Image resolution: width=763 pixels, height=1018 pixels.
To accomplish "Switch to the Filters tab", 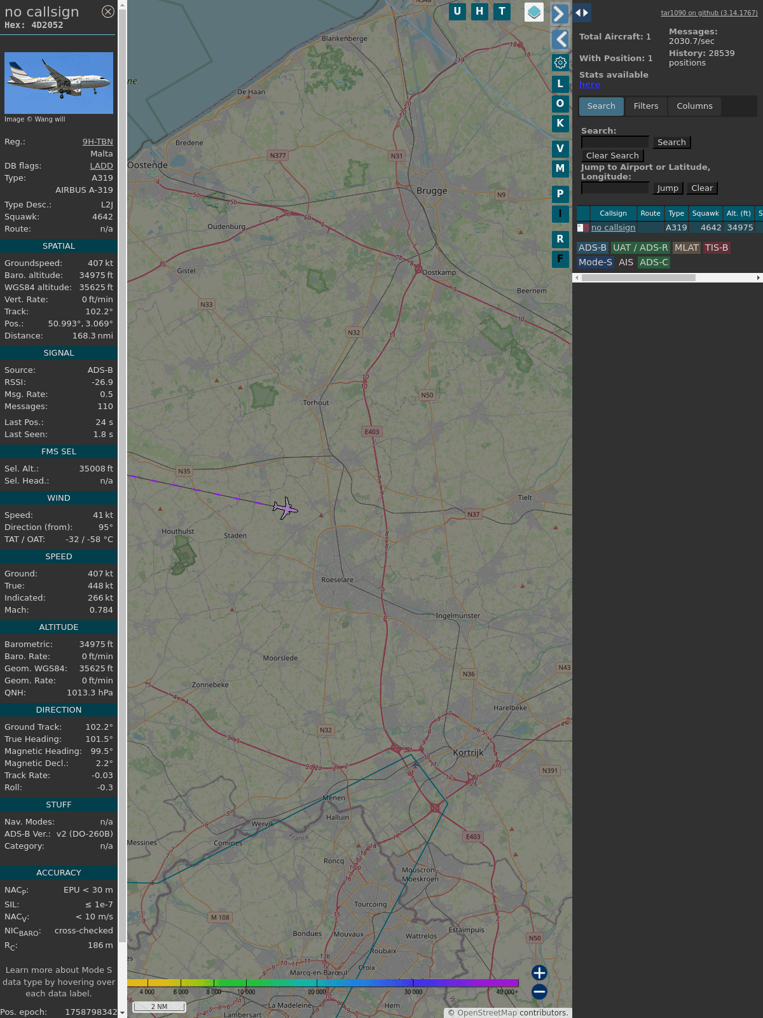I will coord(645,106).
